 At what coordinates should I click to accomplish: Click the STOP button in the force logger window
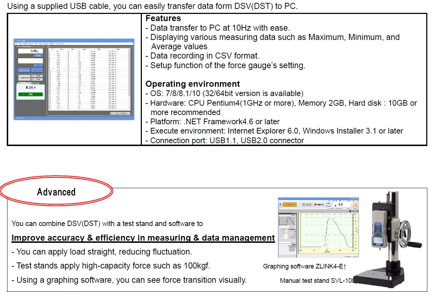point(37,80)
